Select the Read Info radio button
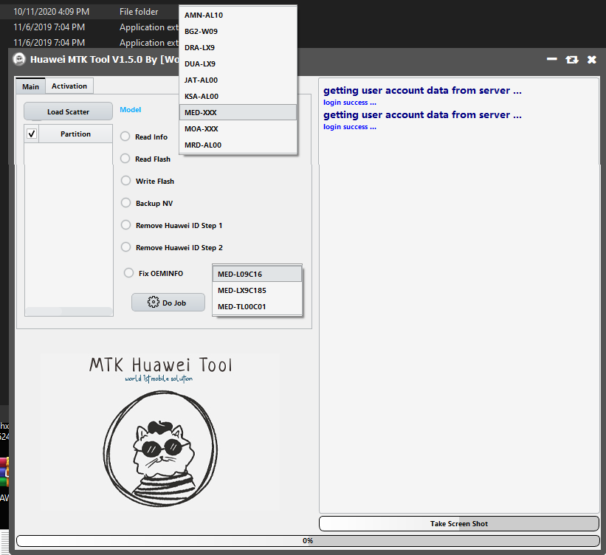Screen dimensions: 606x555 tap(125, 137)
